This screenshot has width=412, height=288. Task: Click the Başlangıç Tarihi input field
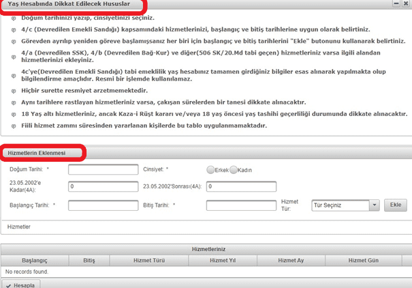tap(104, 205)
